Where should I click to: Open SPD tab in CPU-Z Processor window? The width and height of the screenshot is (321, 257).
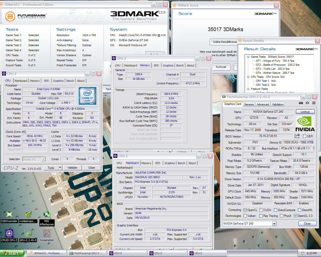(46, 81)
